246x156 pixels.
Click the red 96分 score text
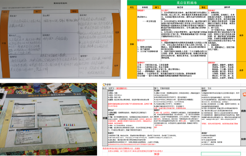click(x=157, y=154)
